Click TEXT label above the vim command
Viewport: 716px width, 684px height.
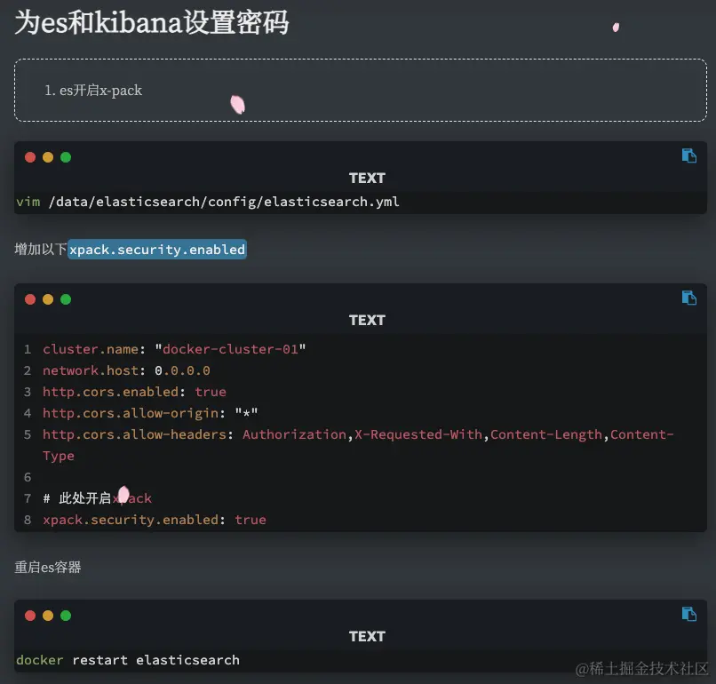tap(367, 178)
